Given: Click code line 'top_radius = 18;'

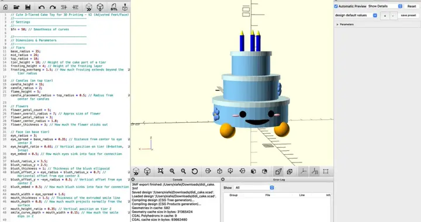Looking at the screenshot, I should [25, 59].
